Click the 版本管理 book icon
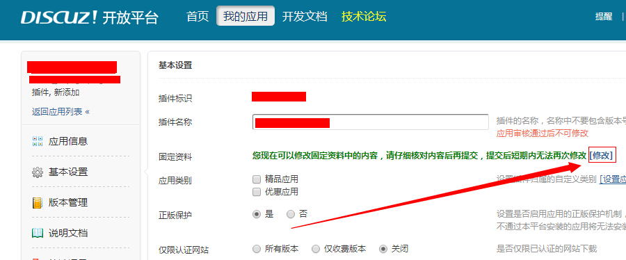 click(37, 203)
